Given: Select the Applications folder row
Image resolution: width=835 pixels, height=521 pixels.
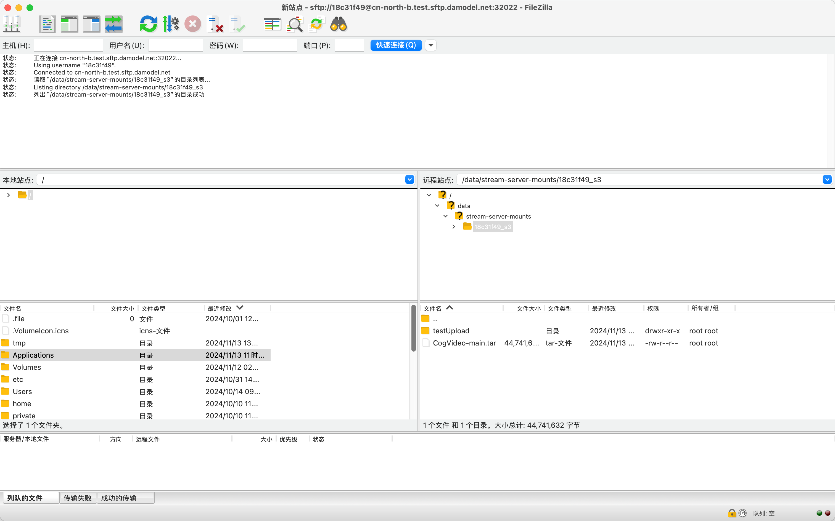Looking at the screenshot, I should [x=135, y=355].
